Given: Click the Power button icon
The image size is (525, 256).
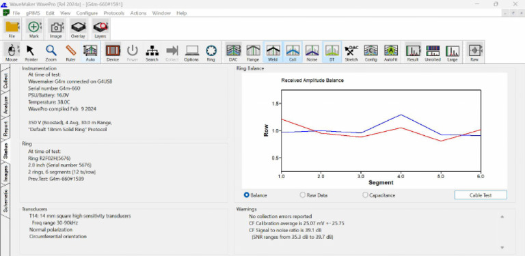Looking at the screenshot, I should pyautogui.click(x=132, y=53).
